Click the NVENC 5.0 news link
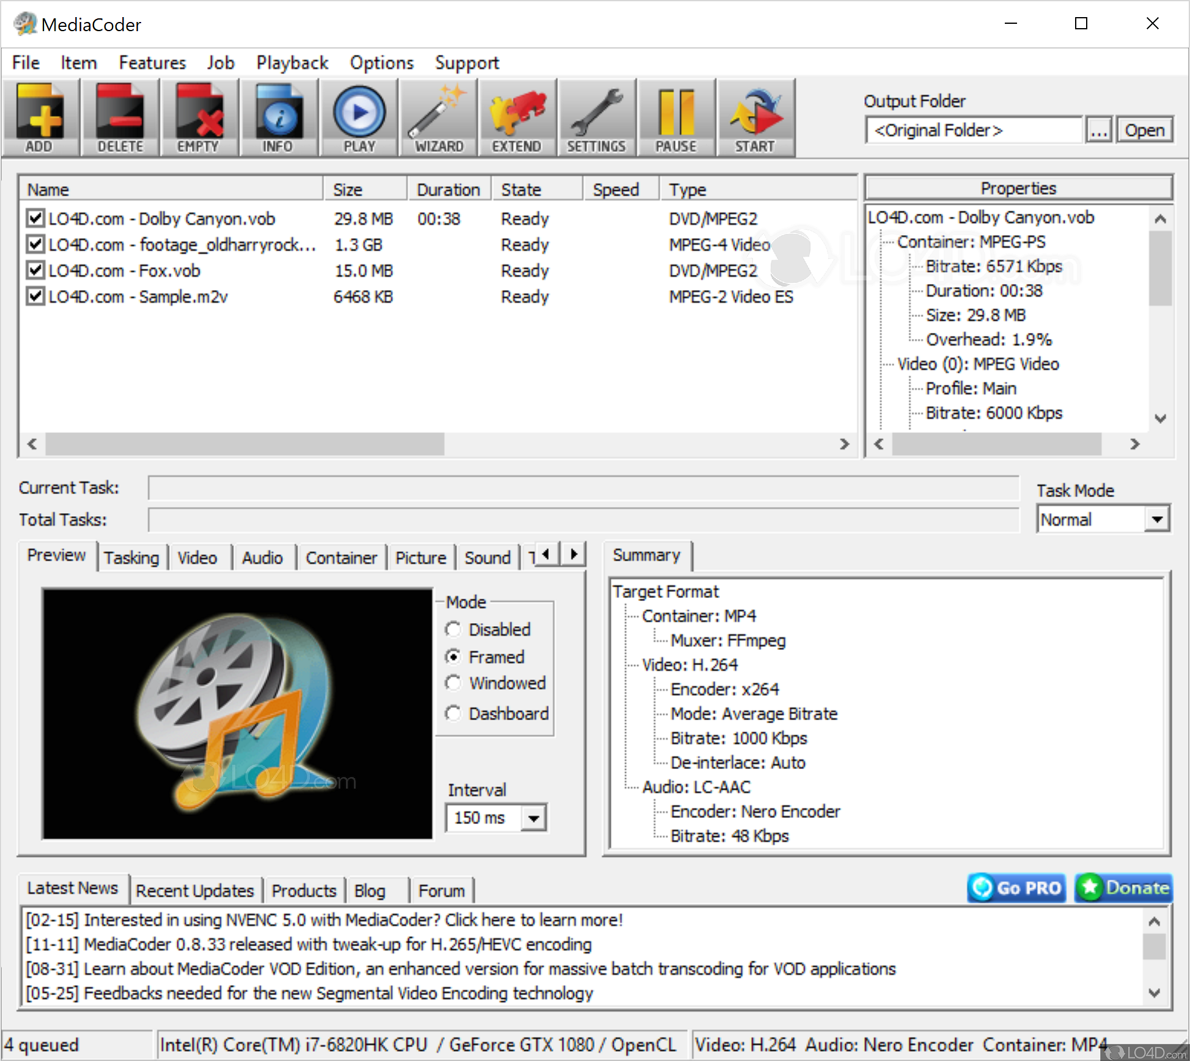 pos(323,919)
